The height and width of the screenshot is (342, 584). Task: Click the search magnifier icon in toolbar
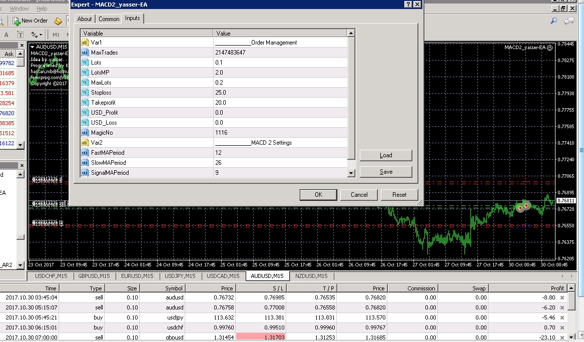(554, 21)
